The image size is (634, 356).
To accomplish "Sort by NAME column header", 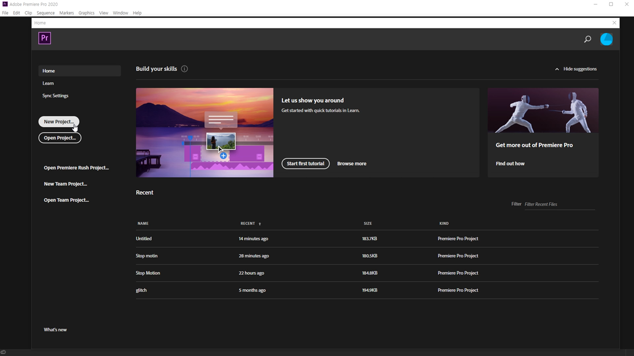I will coord(143,223).
